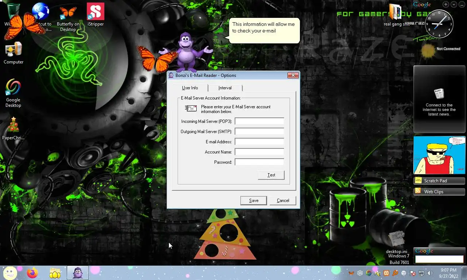467x280 pixels.
Task: Click the Test button
Action: (271, 175)
